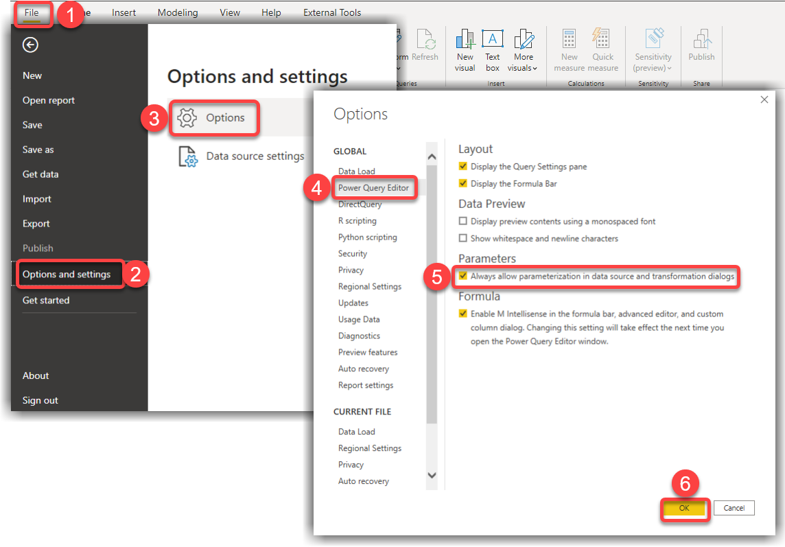
Task: Click the Options gear icon
Action: tap(187, 118)
